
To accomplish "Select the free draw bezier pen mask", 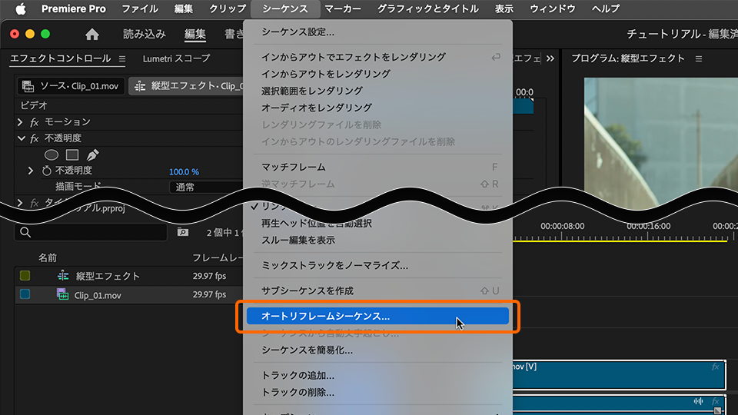I will tap(93, 154).
